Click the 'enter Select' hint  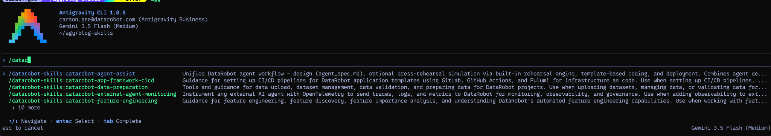75,121
